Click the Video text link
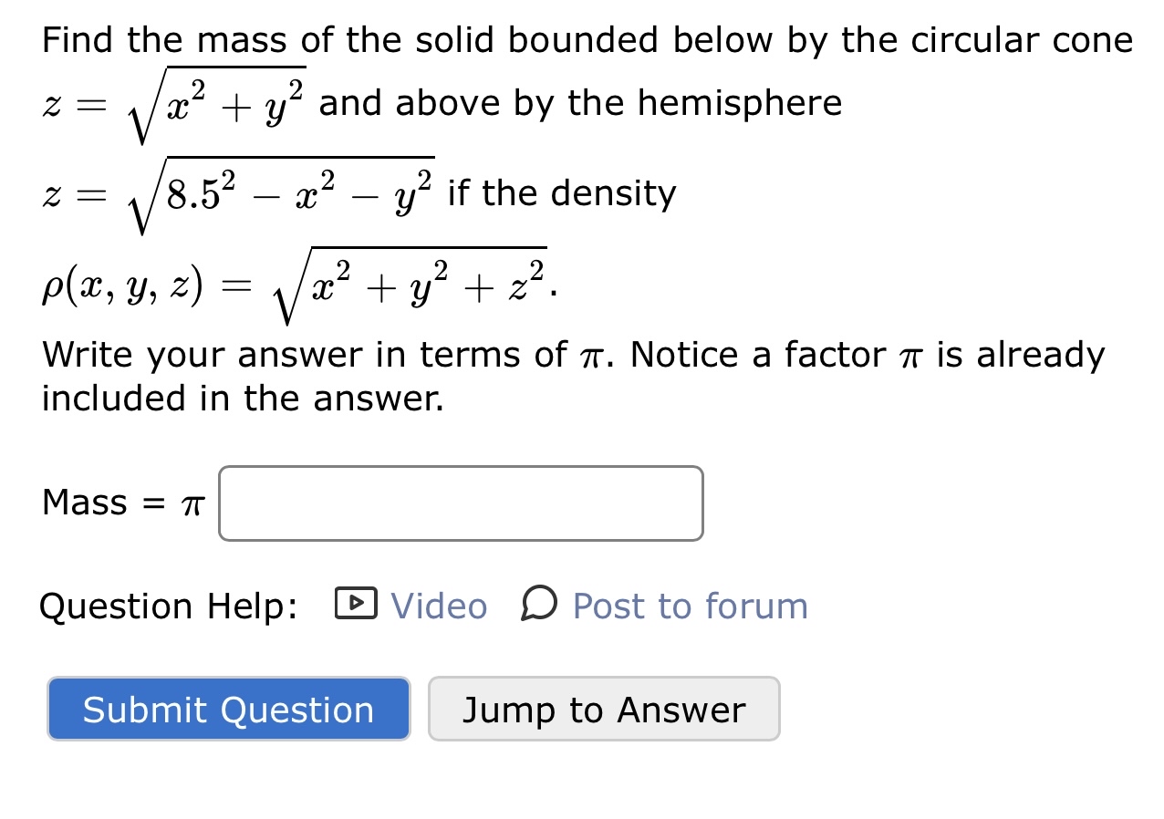The height and width of the screenshot is (819, 1164). click(438, 605)
